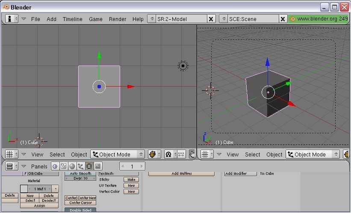
Task: Click Add Modifier button
Action: pyautogui.click(x=240, y=174)
